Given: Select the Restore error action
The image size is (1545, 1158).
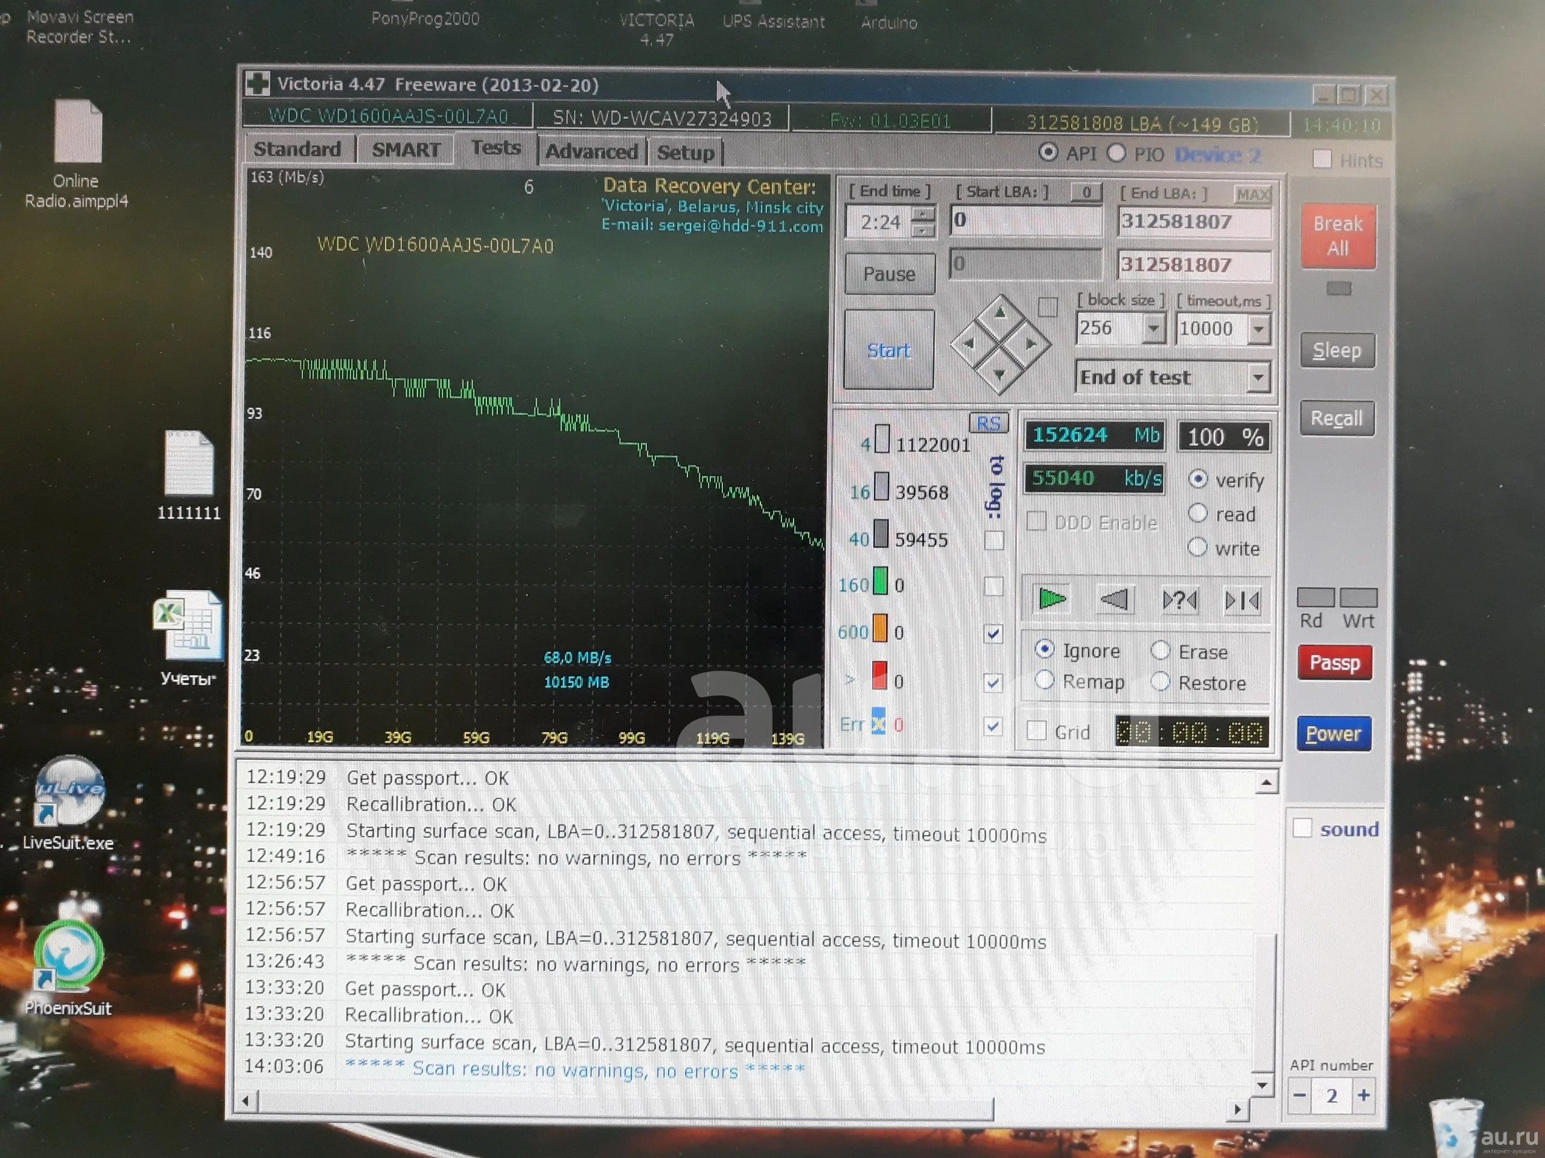Looking at the screenshot, I should [x=1160, y=682].
